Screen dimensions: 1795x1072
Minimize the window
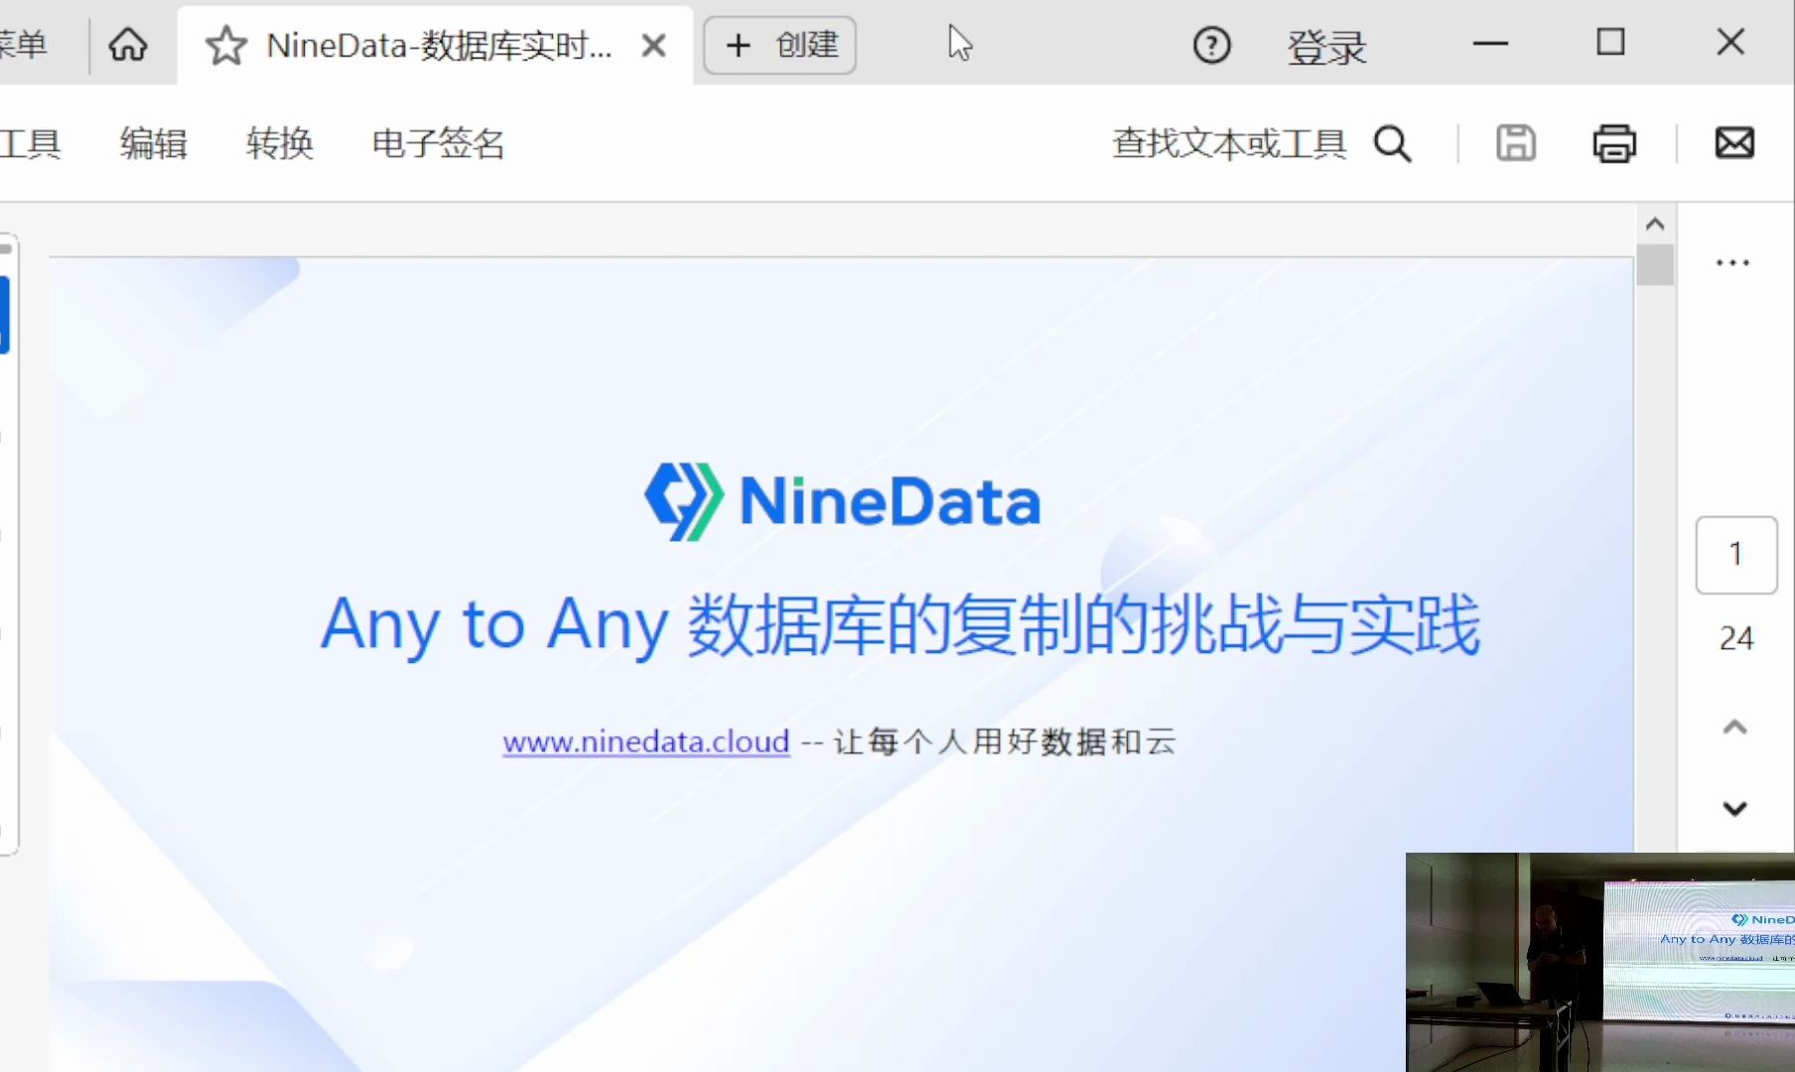(x=1490, y=44)
